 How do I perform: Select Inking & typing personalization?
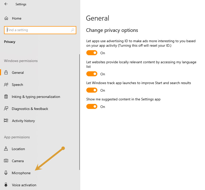[40, 97]
